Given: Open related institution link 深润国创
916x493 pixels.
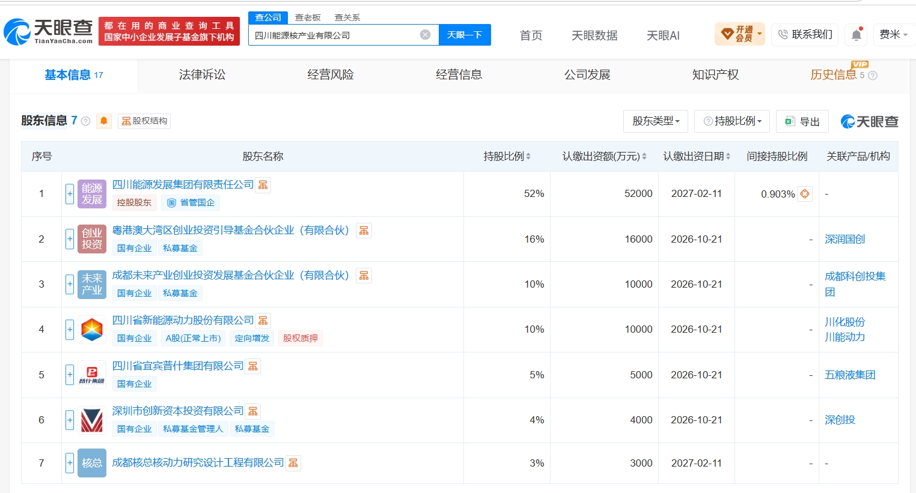Looking at the screenshot, I should click(844, 240).
